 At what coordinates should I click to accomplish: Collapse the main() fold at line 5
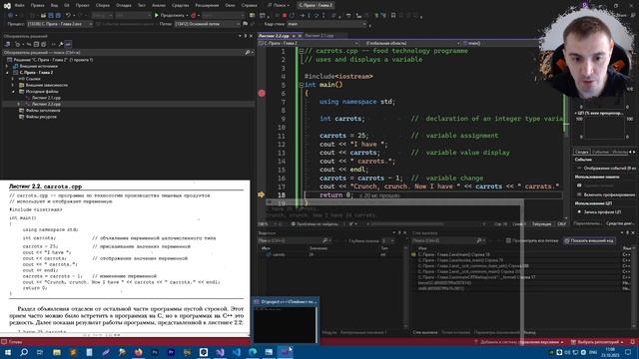[301, 85]
